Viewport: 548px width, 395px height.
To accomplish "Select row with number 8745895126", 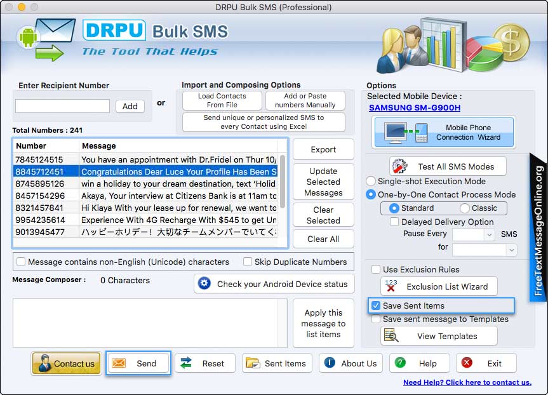I will coord(146,184).
